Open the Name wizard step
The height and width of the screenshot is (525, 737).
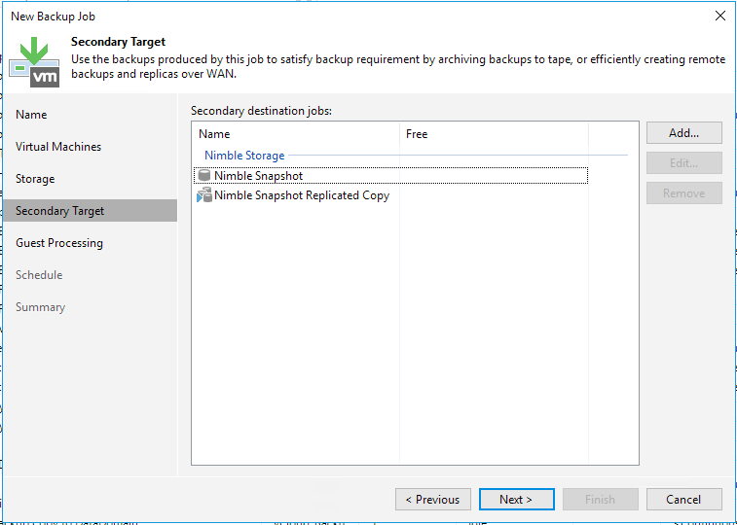tap(31, 115)
